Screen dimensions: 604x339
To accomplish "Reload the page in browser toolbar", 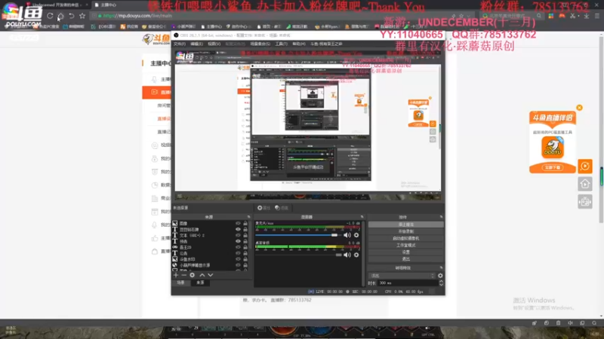I will tap(50, 16).
